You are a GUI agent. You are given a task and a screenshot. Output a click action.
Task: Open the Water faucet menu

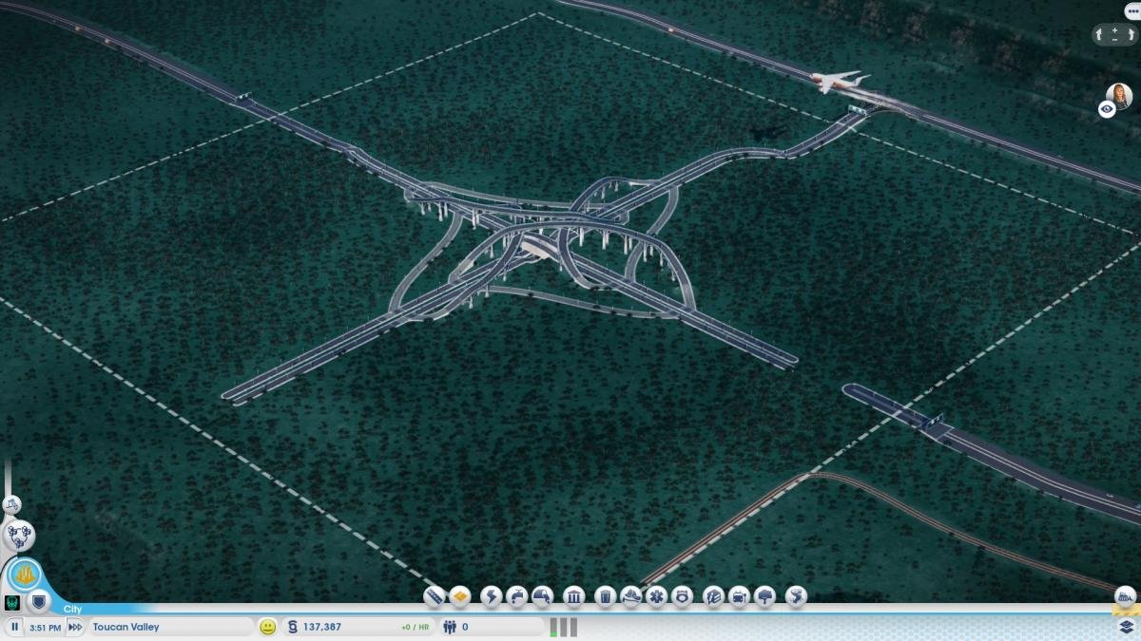(516, 596)
